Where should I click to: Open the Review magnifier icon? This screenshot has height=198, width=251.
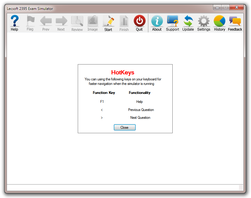click(x=77, y=21)
